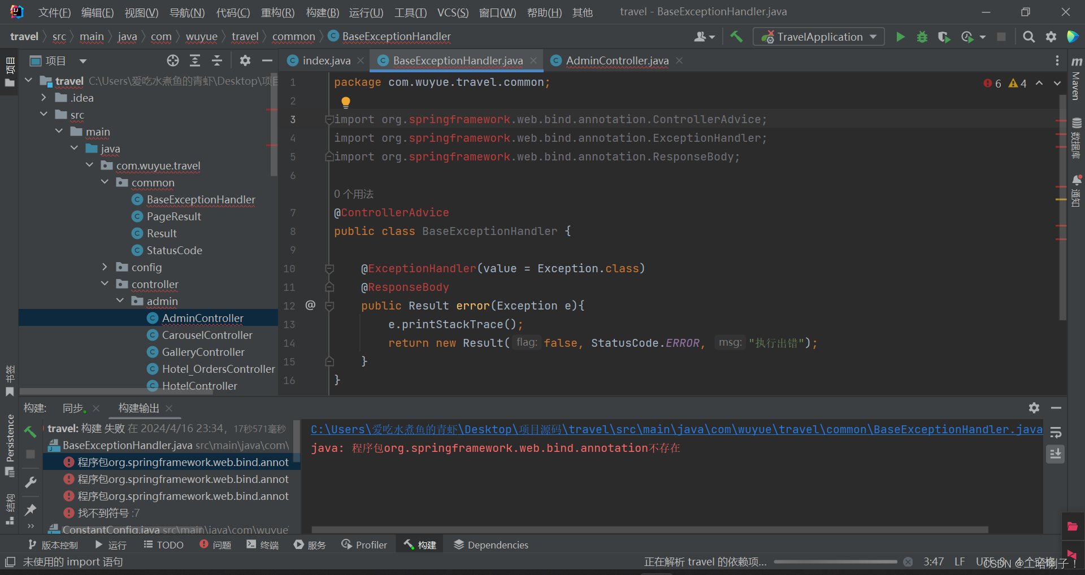
Task: Fold the error method on line 12
Action: (x=329, y=306)
